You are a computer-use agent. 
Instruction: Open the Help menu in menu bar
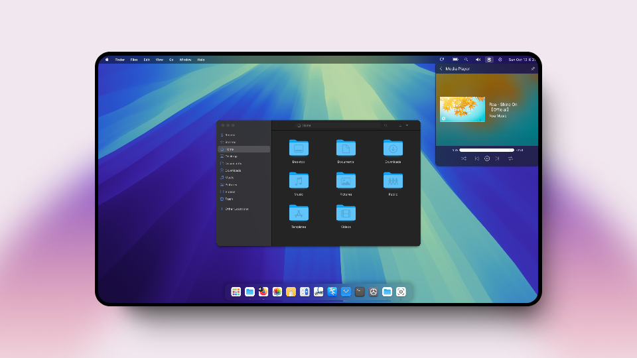[201, 60]
